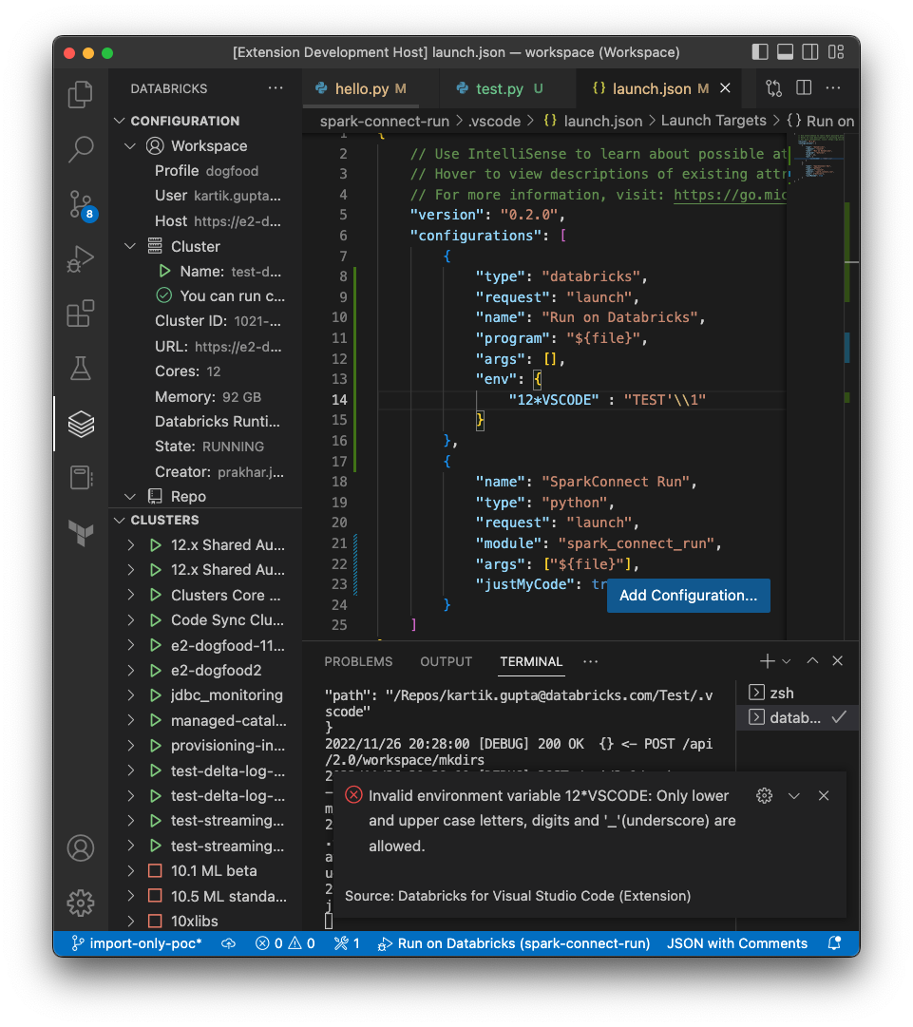Viewport: 913px width, 1027px height.
Task: Open the PROBLEMS panel tab
Action: click(x=358, y=661)
